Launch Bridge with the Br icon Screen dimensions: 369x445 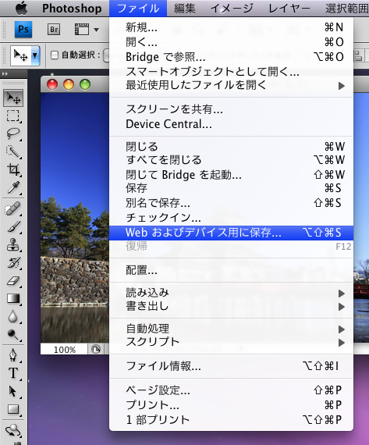click(x=54, y=30)
